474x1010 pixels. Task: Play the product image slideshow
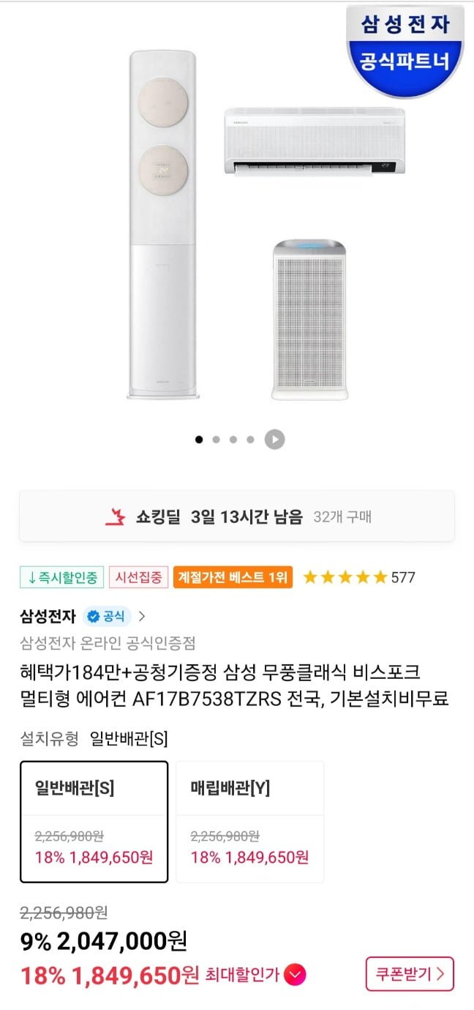tap(274, 439)
